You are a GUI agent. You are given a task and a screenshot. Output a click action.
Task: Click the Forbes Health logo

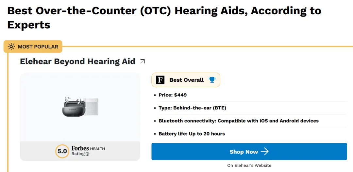pyautogui.click(x=88, y=149)
